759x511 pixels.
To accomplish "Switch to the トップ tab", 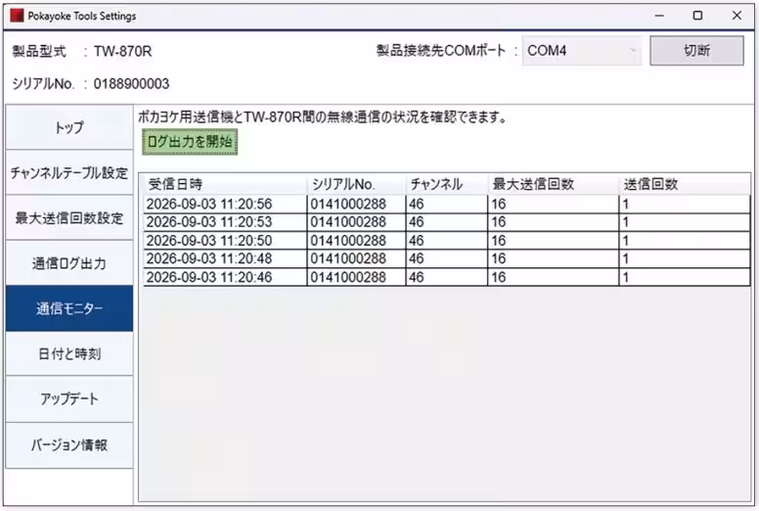I will click(x=69, y=127).
